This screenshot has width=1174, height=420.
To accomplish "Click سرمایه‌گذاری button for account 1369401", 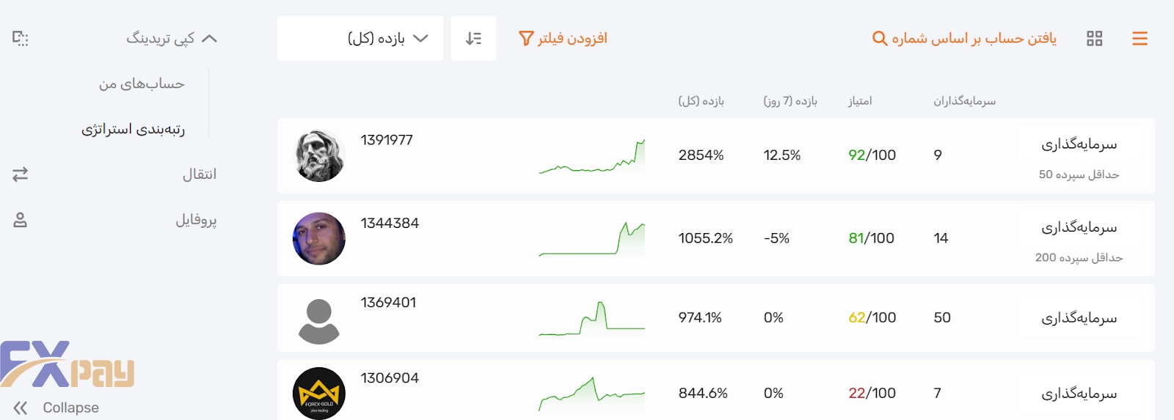I will 1079,318.
